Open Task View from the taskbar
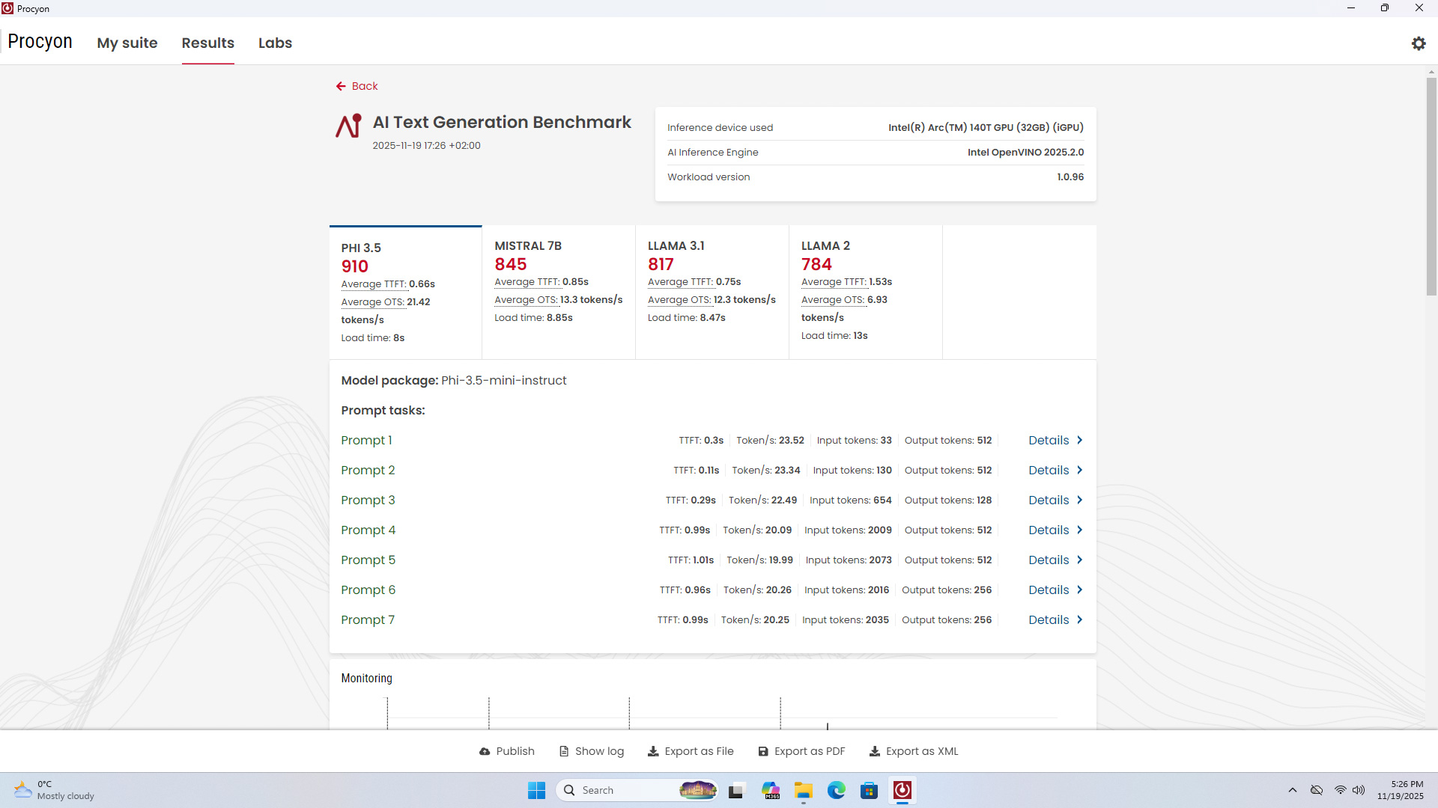The image size is (1438, 808). coord(736,790)
